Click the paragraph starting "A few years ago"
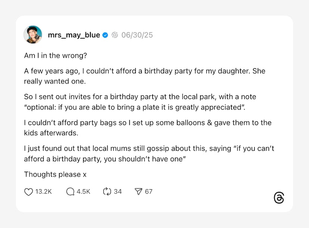 click(x=144, y=76)
